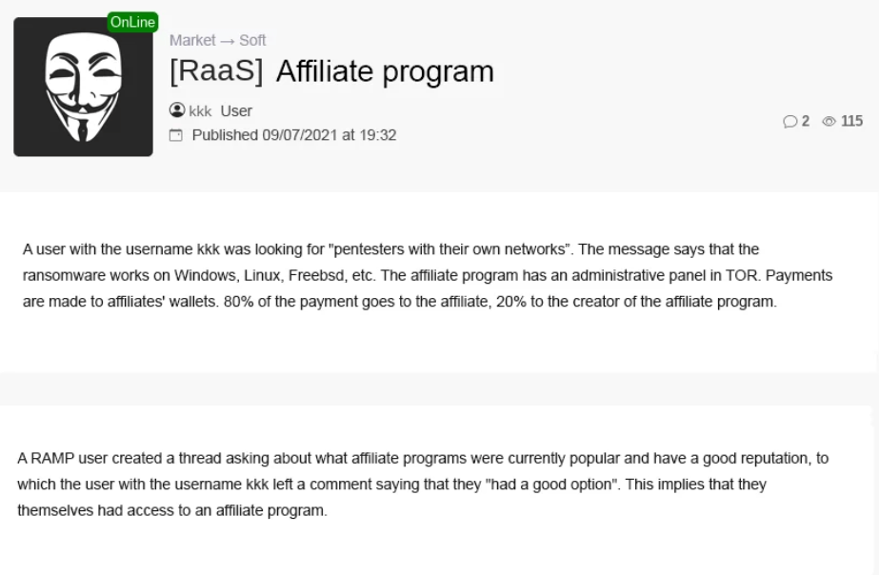Click the green OnLine status badge
Image resolution: width=879 pixels, height=575 pixels.
(x=133, y=23)
